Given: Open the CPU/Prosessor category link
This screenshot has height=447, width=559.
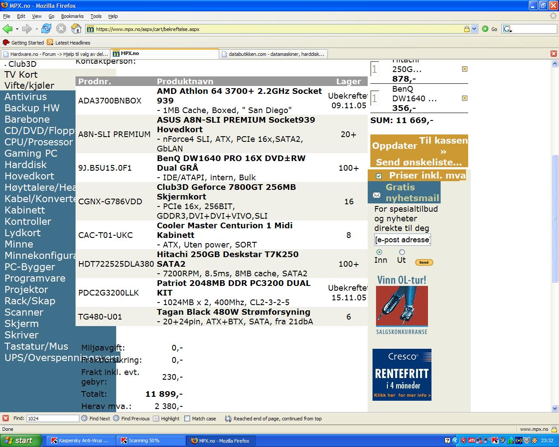Looking at the screenshot, I should coord(38,142).
